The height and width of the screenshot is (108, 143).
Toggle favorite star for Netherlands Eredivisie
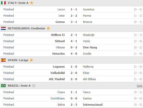pos(48,28)
